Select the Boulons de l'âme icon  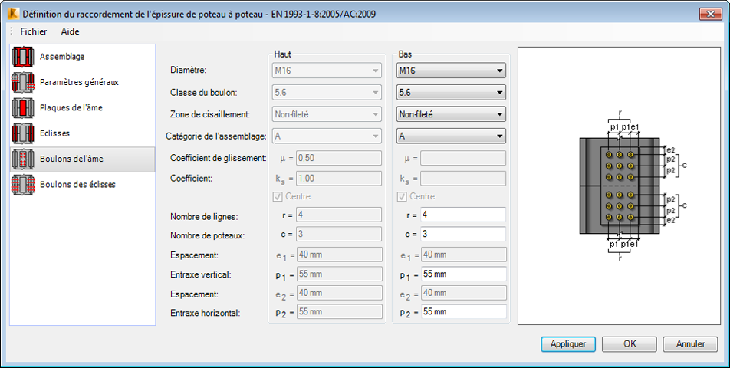pos(23,159)
